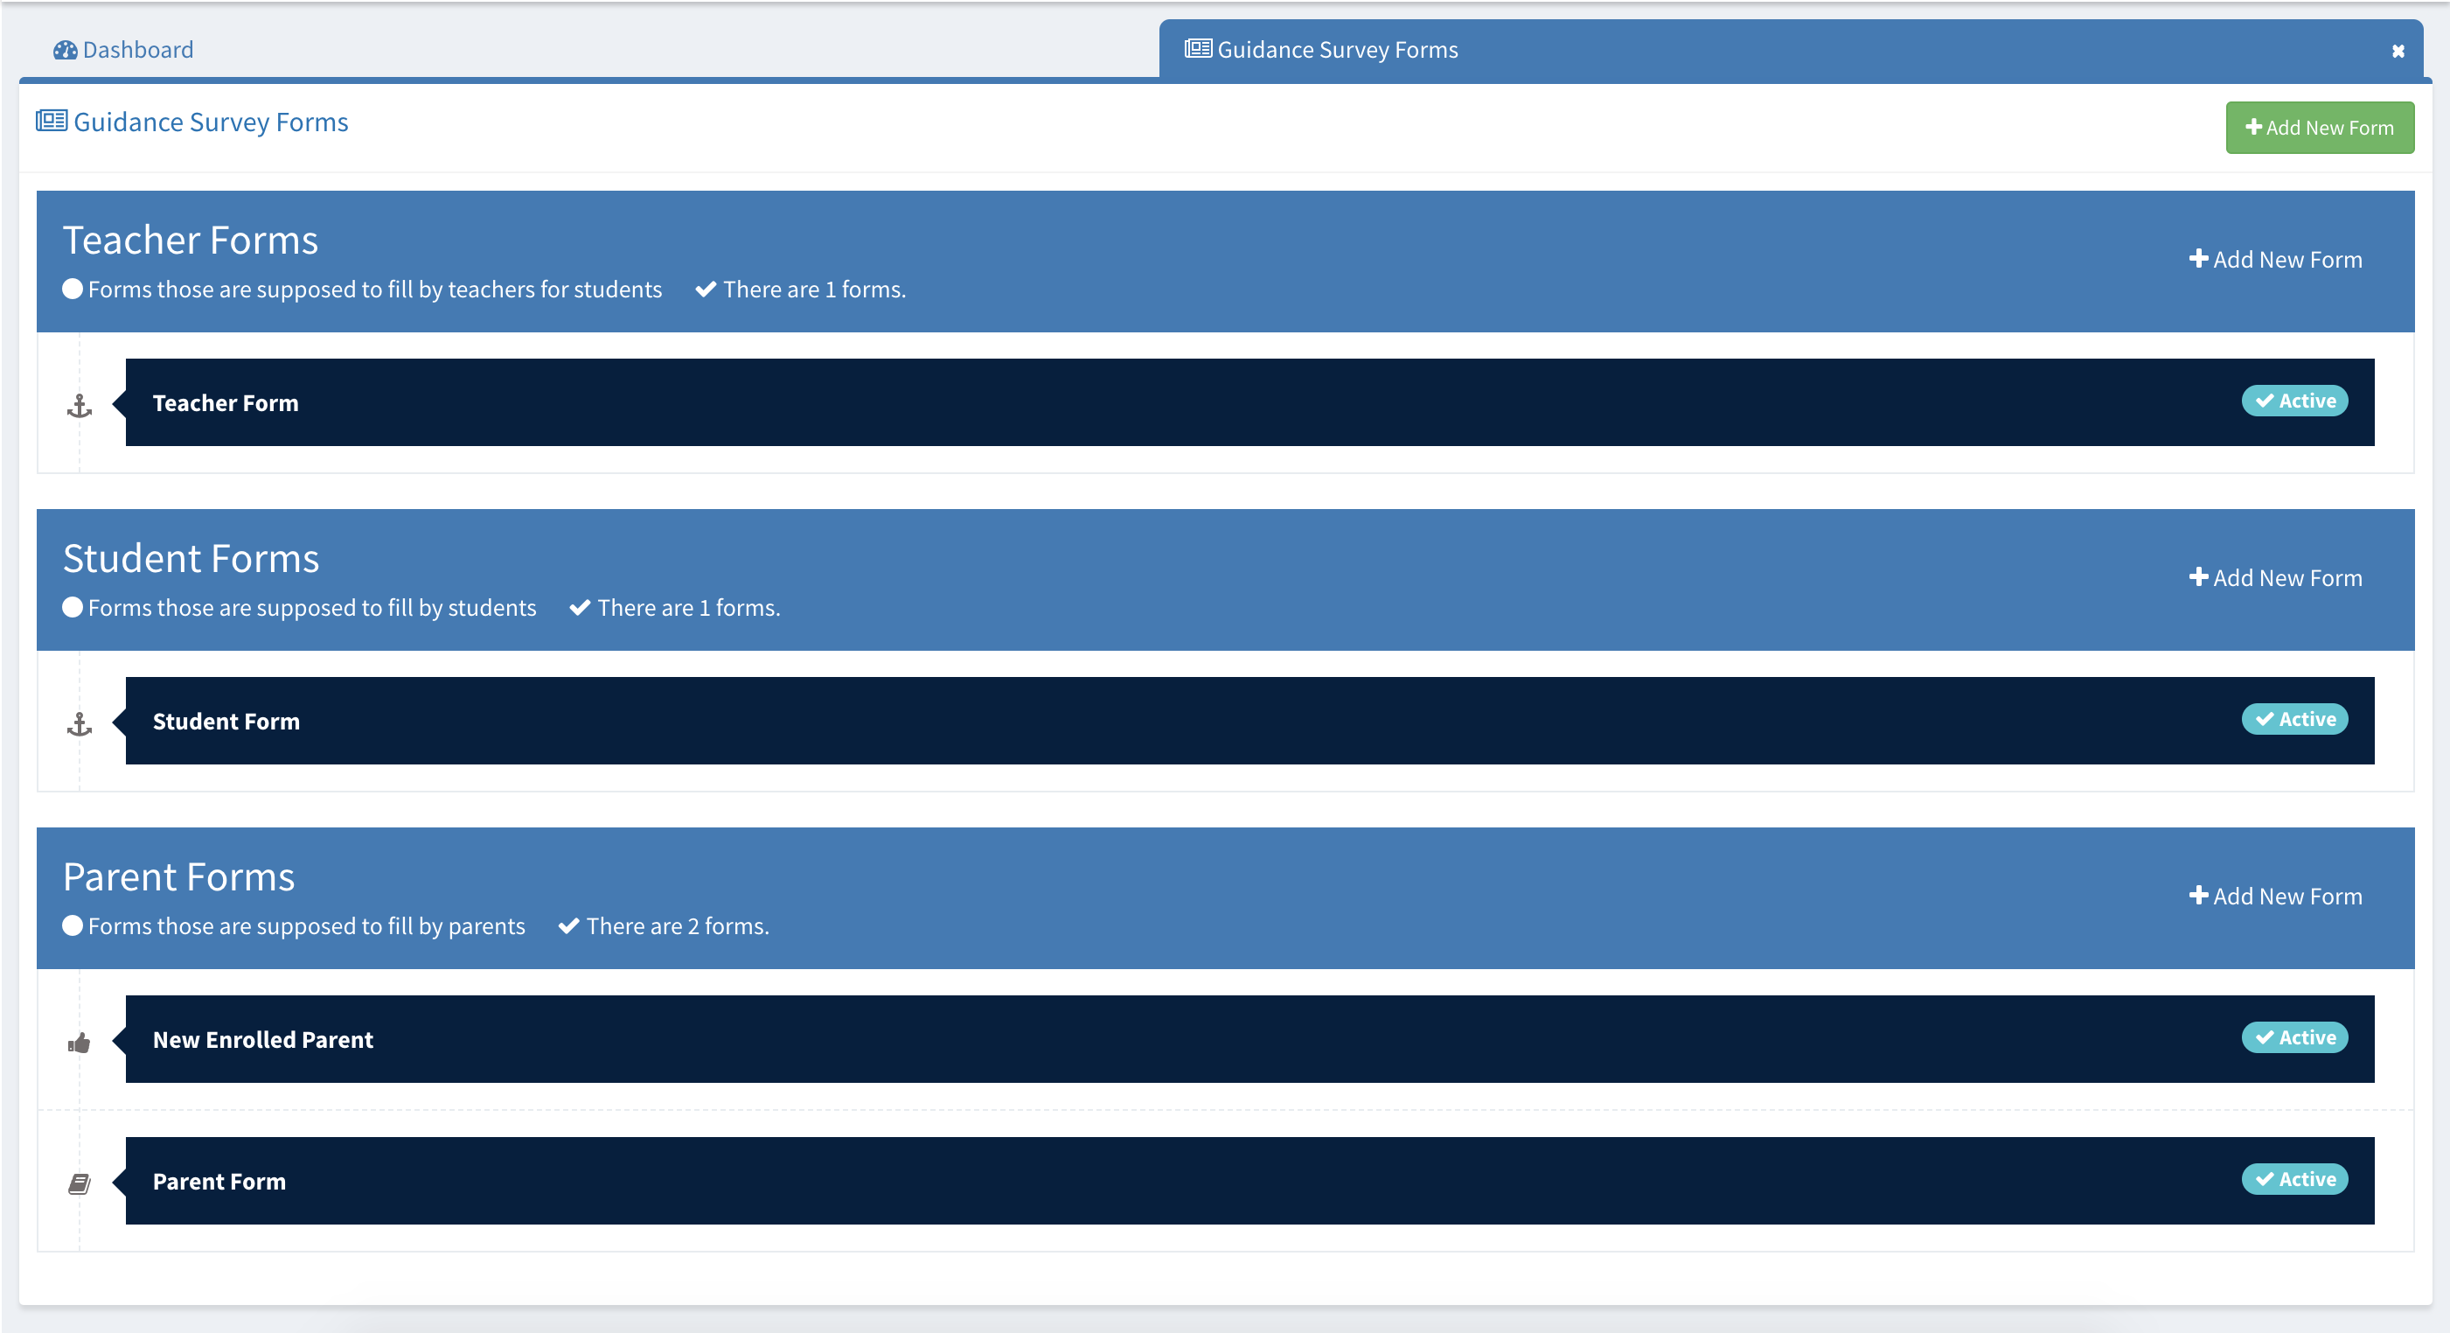The width and height of the screenshot is (2450, 1333).
Task: Click the circle icon in Student Forms description
Action: [73, 607]
